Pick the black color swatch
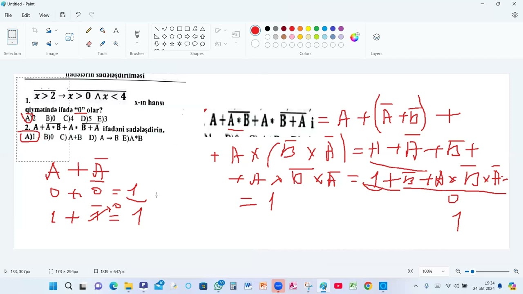The image size is (523, 294). (267, 29)
